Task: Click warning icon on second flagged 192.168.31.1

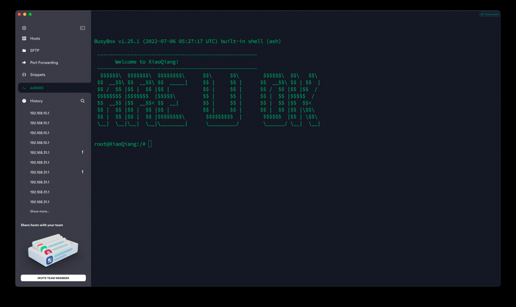Action: 83,172
